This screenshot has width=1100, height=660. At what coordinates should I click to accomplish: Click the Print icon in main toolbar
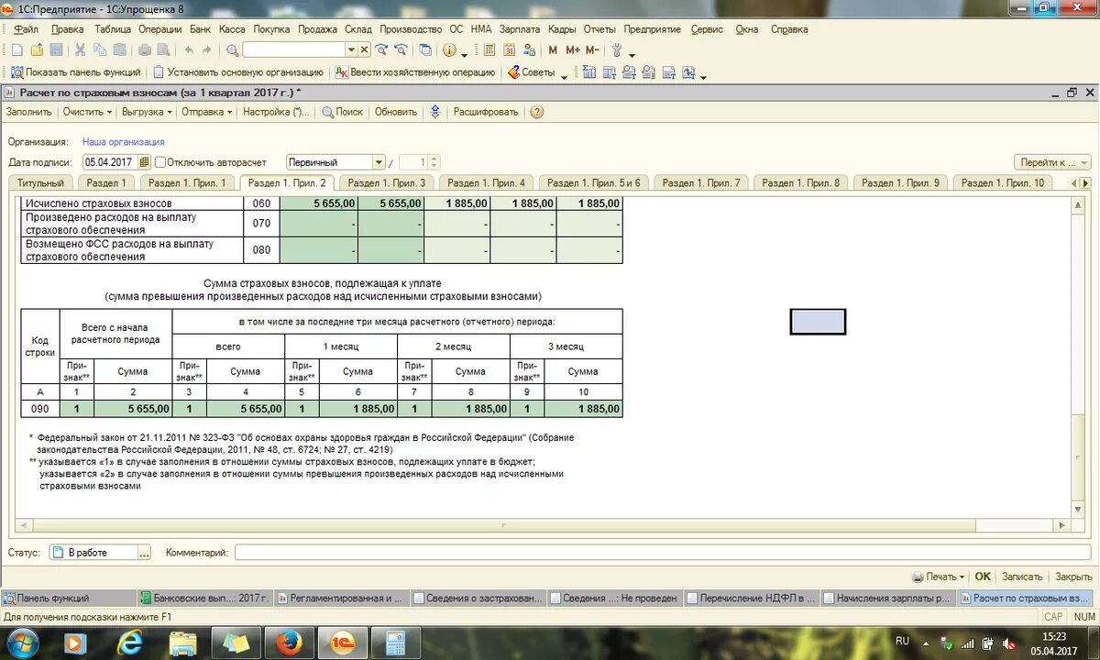tap(145, 50)
